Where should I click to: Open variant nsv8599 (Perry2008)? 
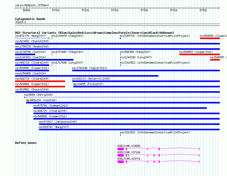39,95
